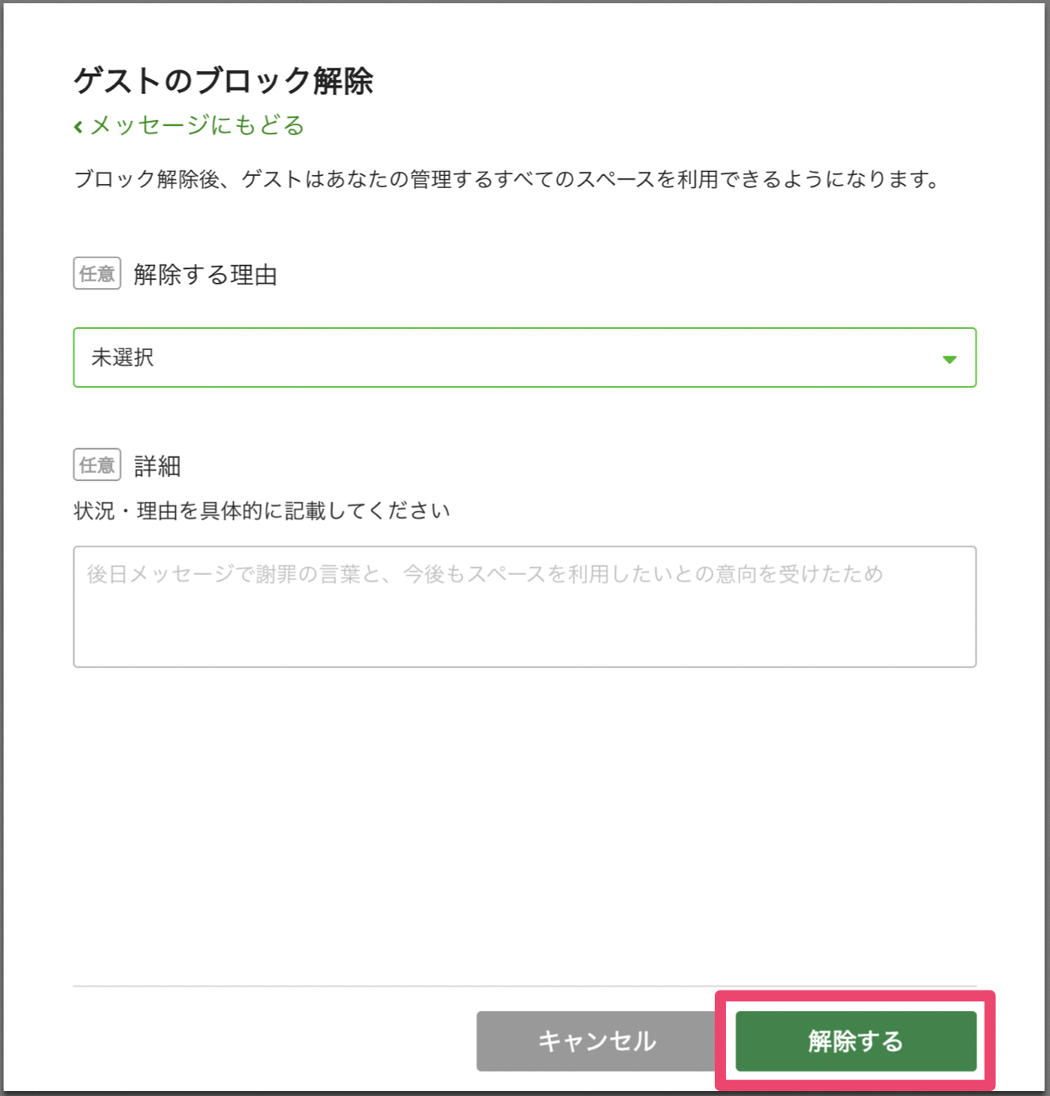Click the ブロック解除後 description paragraph
The height and width of the screenshot is (1096, 1050).
[x=507, y=179]
